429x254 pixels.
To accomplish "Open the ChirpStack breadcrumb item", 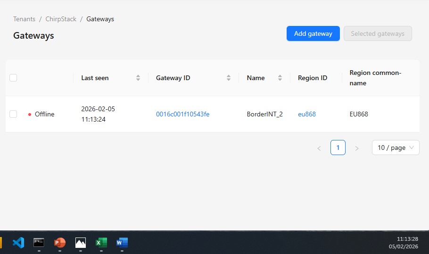I will point(61,19).
